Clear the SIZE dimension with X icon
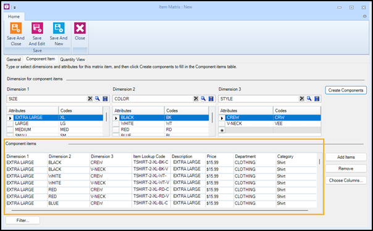 tap(90, 98)
